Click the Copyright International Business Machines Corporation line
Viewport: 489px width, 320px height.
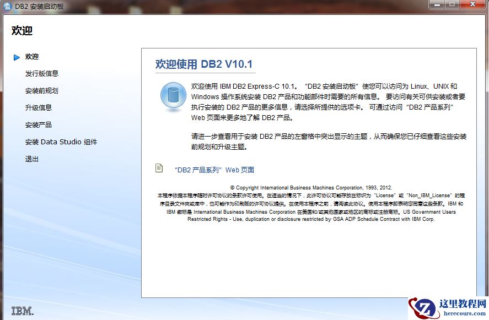(x=311, y=188)
